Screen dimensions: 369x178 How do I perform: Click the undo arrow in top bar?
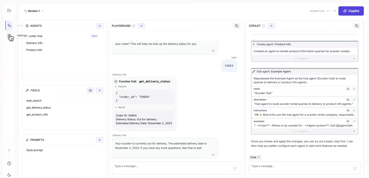[x=328, y=11]
